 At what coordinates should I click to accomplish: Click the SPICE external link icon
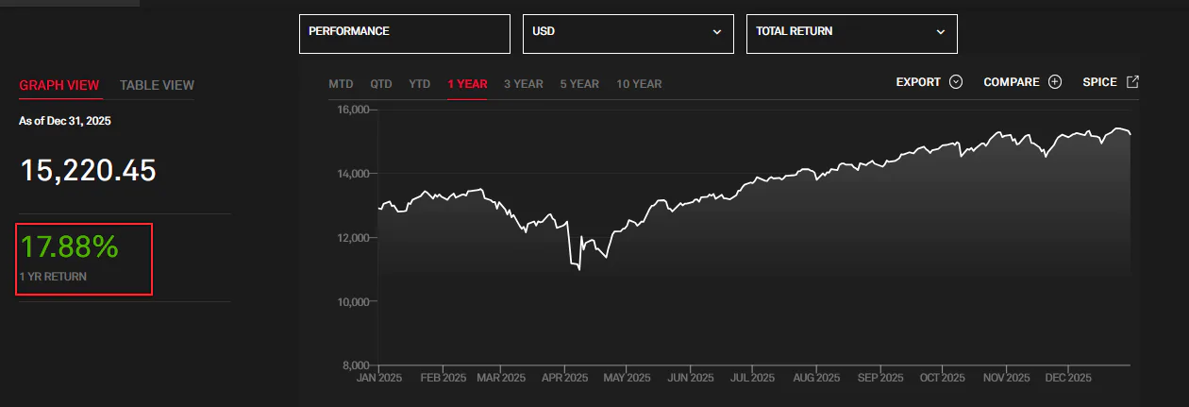click(x=1132, y=82)
